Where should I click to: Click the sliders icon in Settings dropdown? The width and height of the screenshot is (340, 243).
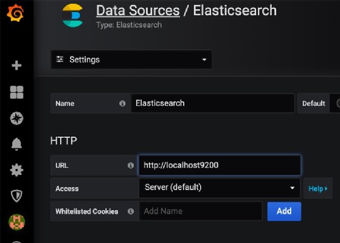pos(60,59)
